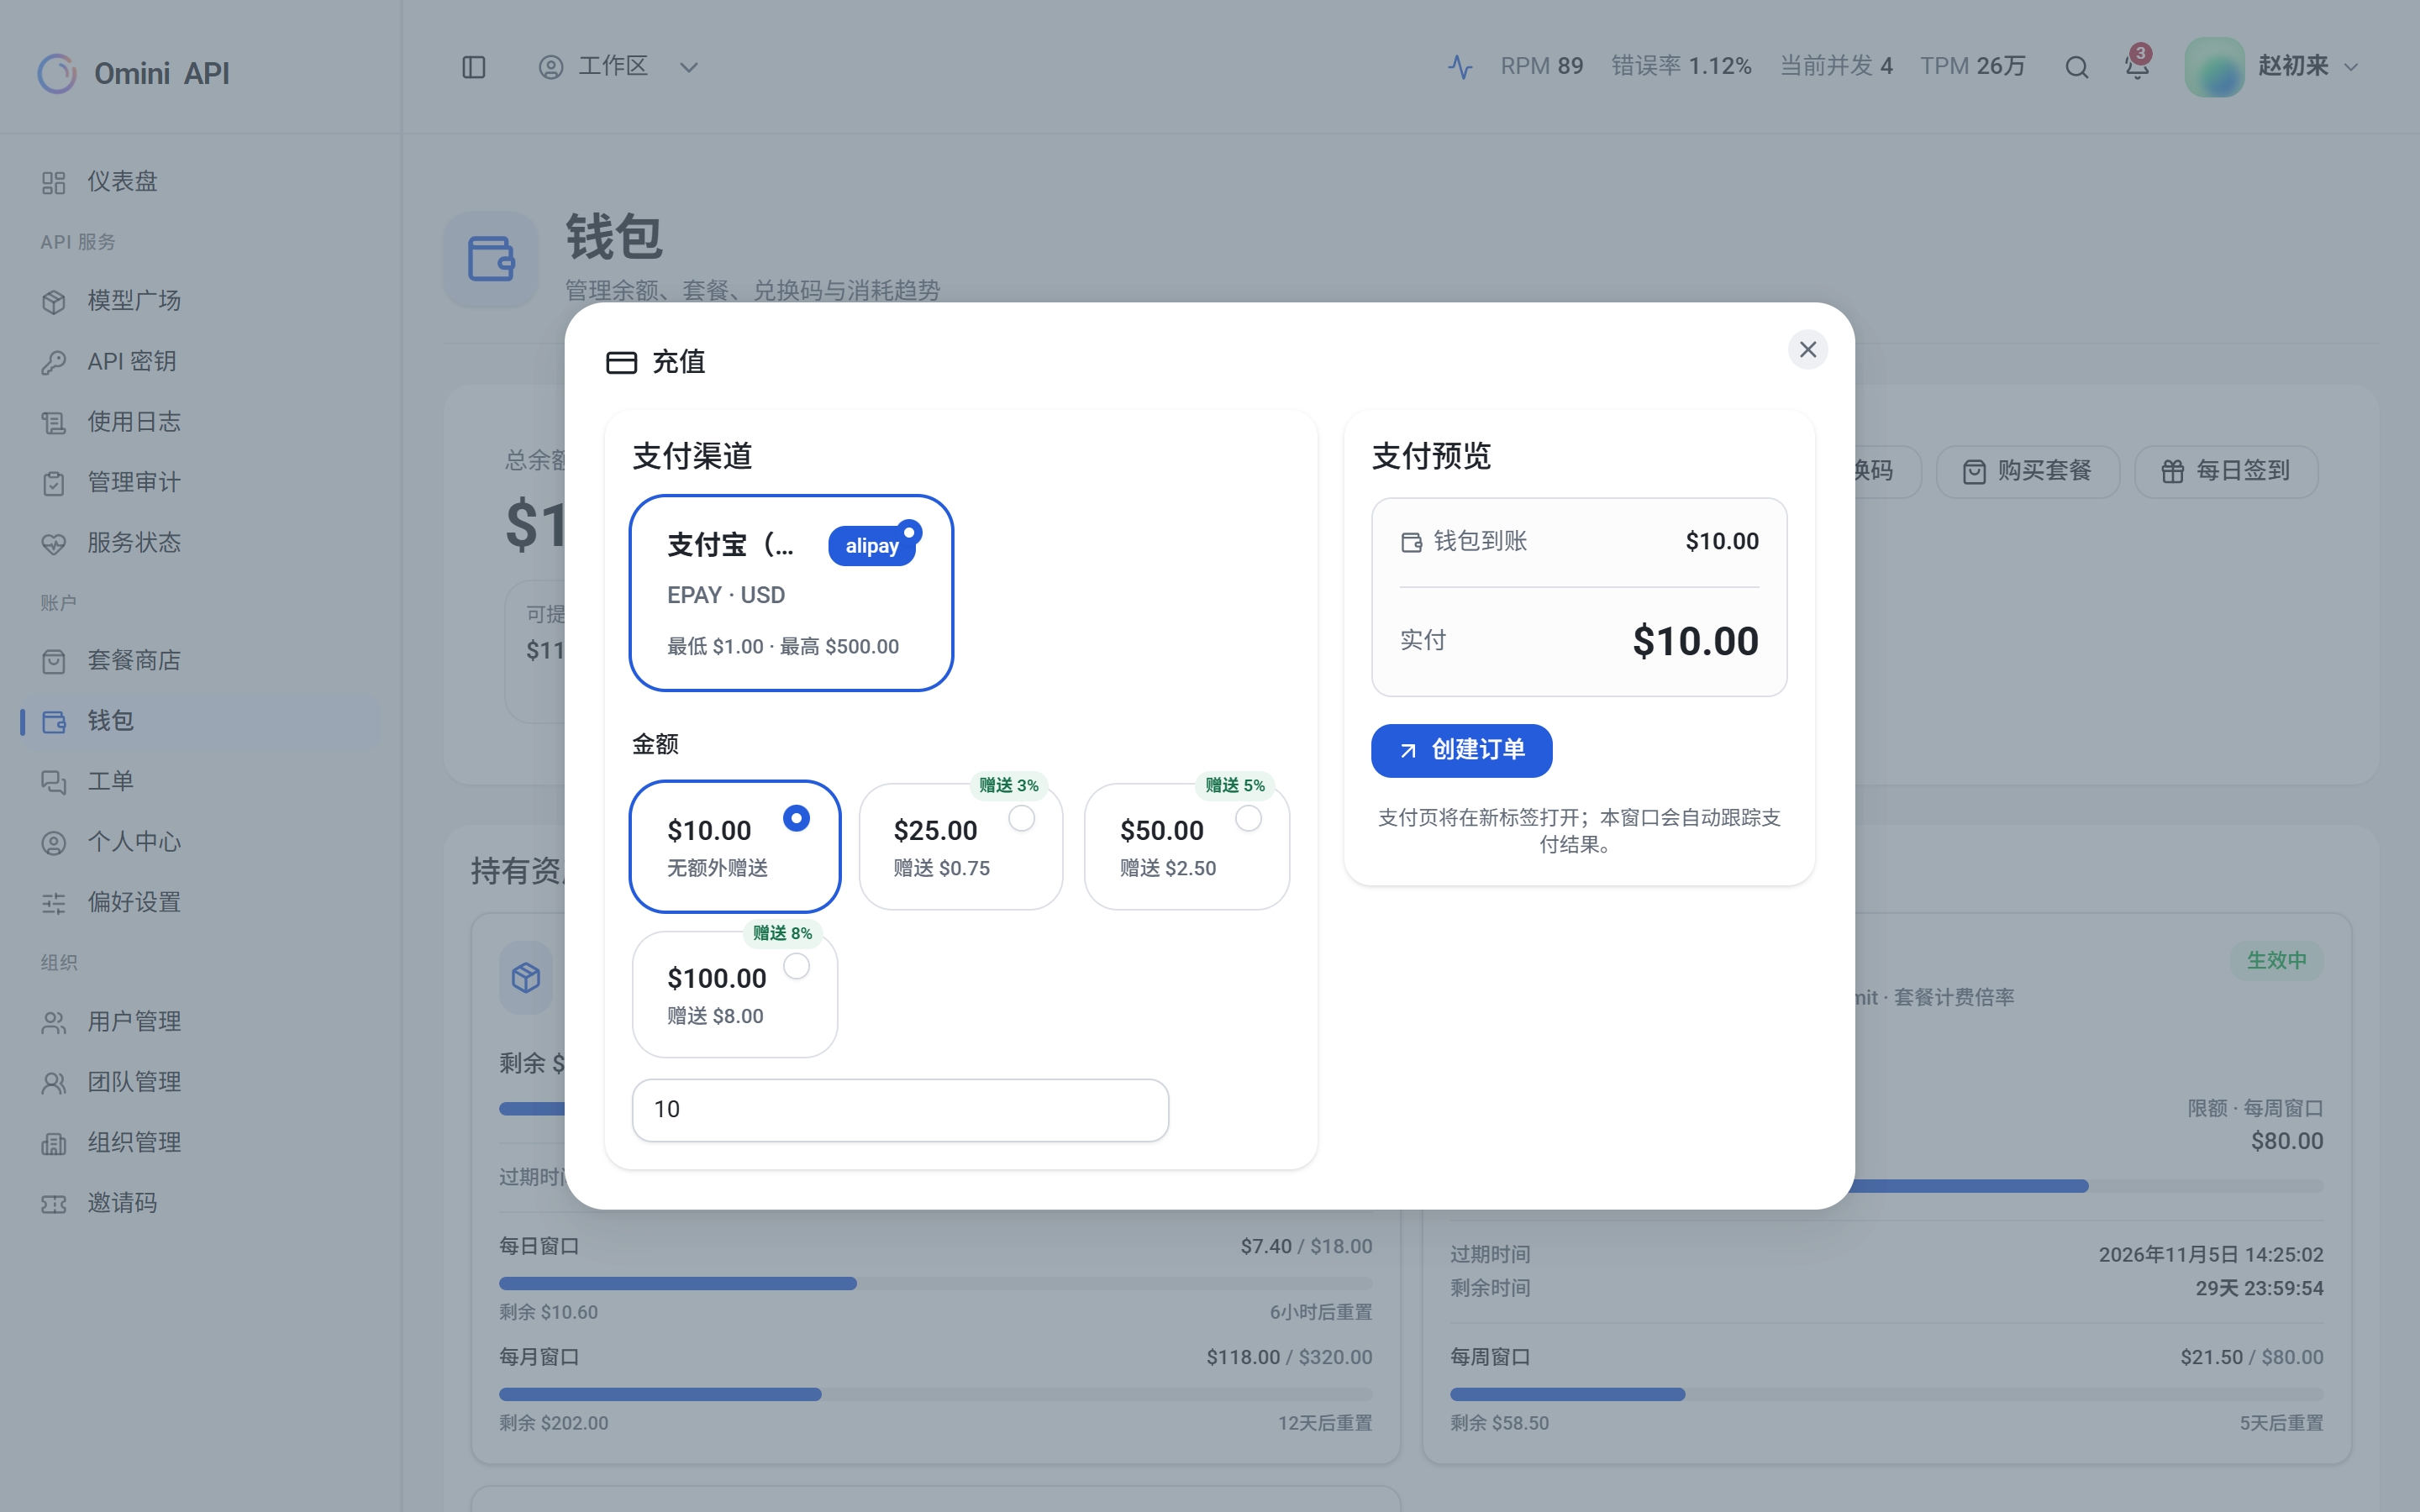
Task: Click the cube icon beside 模型广场
Action: click(54, 301)
